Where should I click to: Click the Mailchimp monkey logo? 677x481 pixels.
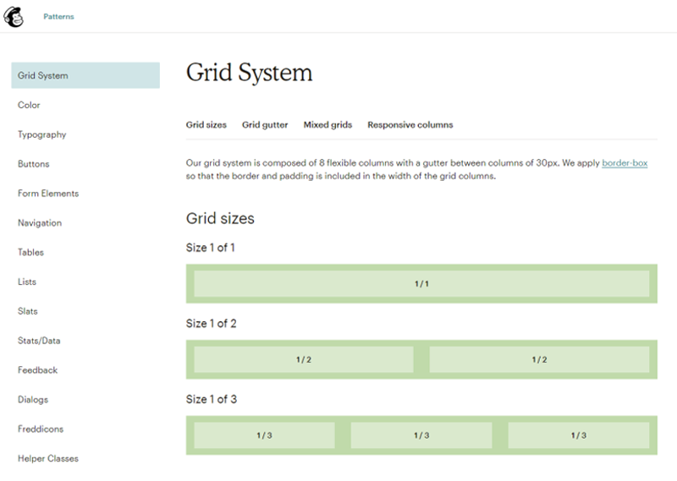pos(14,17)
